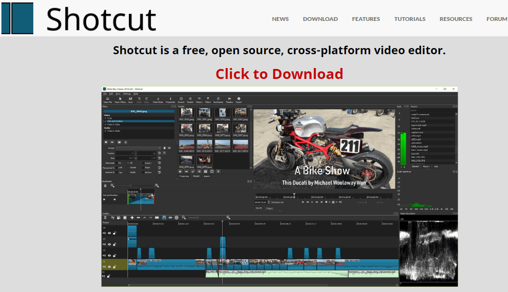Image resolution: width=508 pixels, height=292 pixels.
Task: Open the filter Preset dropdown
Action: (138, 148)
